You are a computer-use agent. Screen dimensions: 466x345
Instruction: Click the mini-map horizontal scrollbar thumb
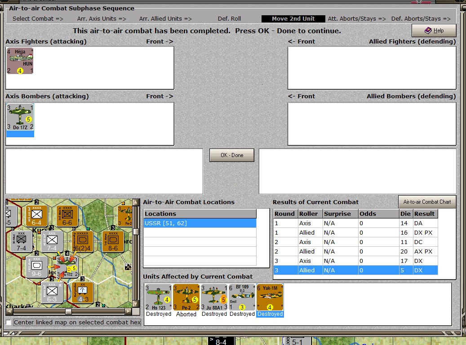point(68,311)
